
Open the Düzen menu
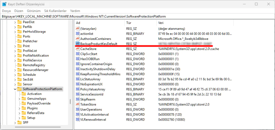[19, 11]
